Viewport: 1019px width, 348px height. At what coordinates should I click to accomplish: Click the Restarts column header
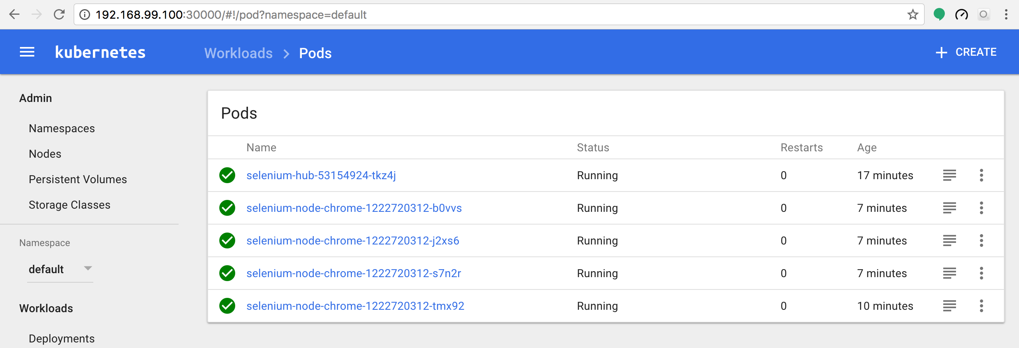pyautogui.click(x=801, y=147)
